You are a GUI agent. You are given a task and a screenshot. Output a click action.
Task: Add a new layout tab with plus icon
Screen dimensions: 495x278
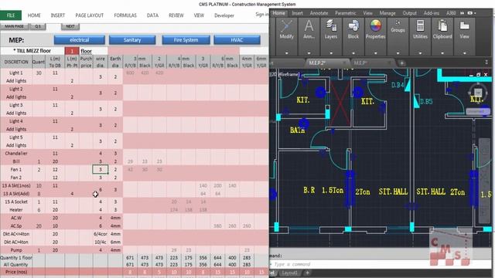point(308,273)
